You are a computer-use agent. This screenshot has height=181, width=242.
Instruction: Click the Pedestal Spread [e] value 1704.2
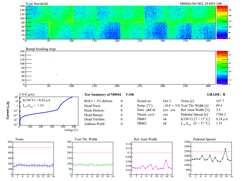coord(221,115)
